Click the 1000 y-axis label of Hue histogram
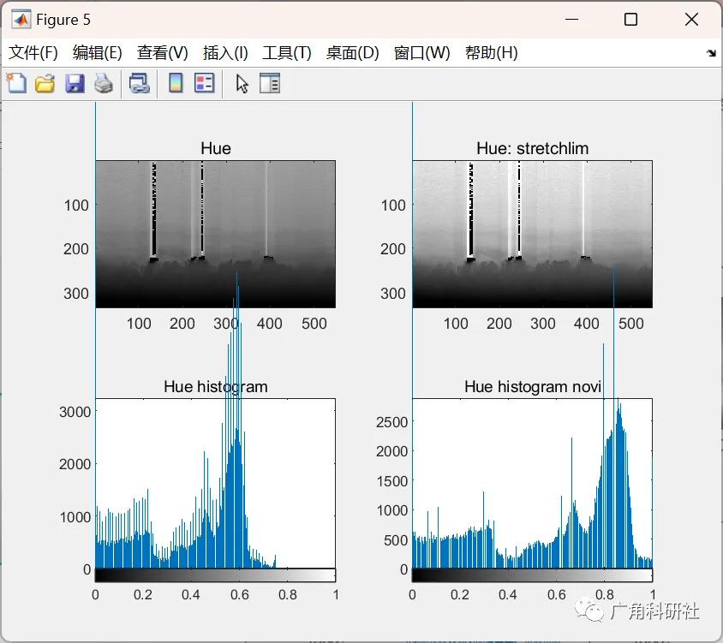 coord(75,516)
